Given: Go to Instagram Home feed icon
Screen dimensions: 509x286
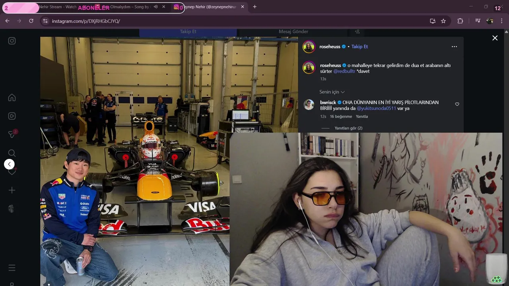Looking at the screenshot, I should [12, 98].
